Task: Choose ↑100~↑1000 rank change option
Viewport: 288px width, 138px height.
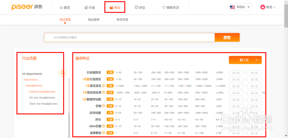Action: (185, 86)
